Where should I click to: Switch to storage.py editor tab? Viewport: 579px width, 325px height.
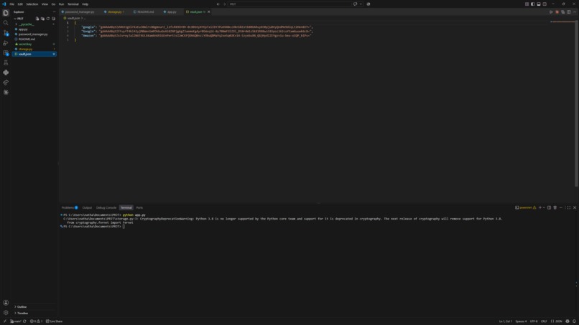[115, 11]
